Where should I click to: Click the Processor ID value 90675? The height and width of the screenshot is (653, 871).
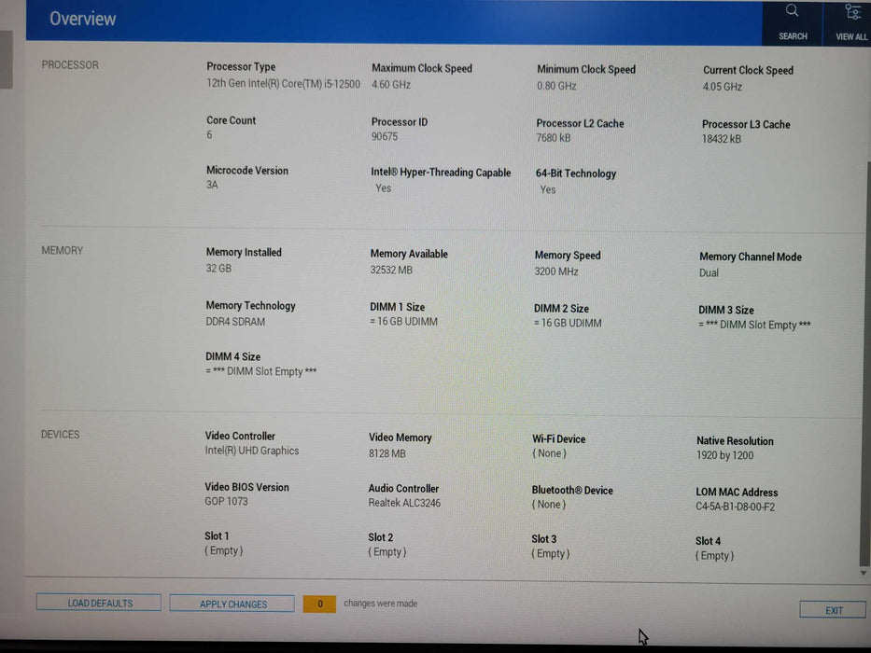[385, 136]
